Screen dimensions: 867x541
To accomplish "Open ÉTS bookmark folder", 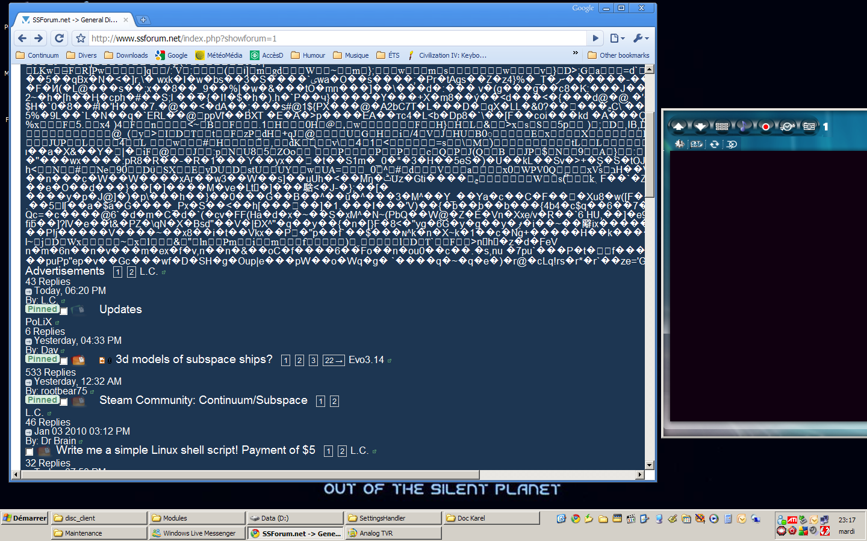I will pos(388,55).
